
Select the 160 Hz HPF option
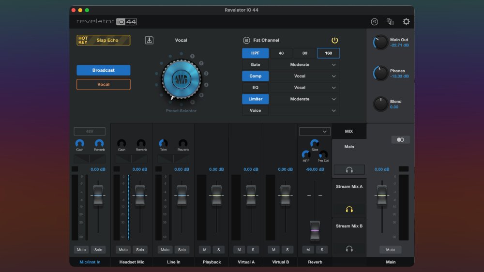point(329,53)
